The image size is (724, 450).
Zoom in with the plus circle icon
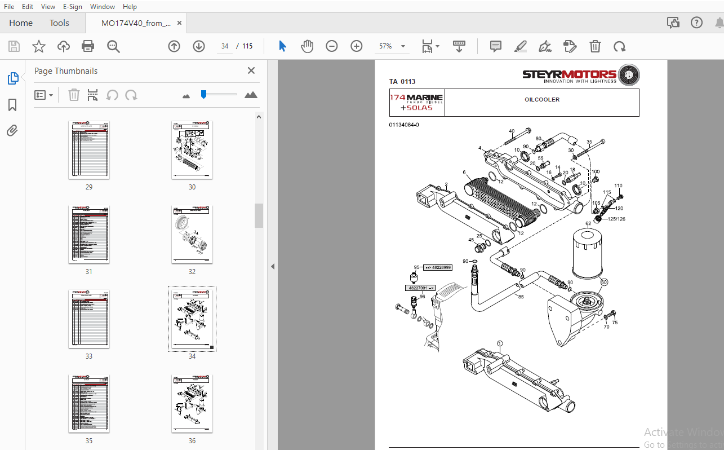click(x=357, y=46)
